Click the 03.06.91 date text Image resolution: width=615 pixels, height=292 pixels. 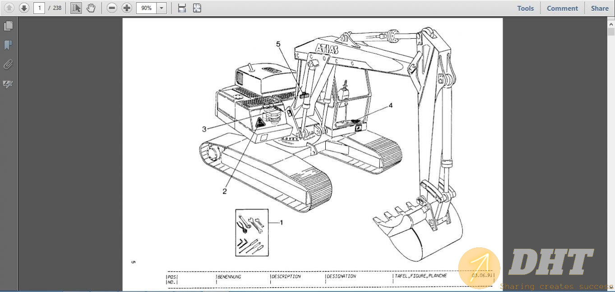click(482, 275)
